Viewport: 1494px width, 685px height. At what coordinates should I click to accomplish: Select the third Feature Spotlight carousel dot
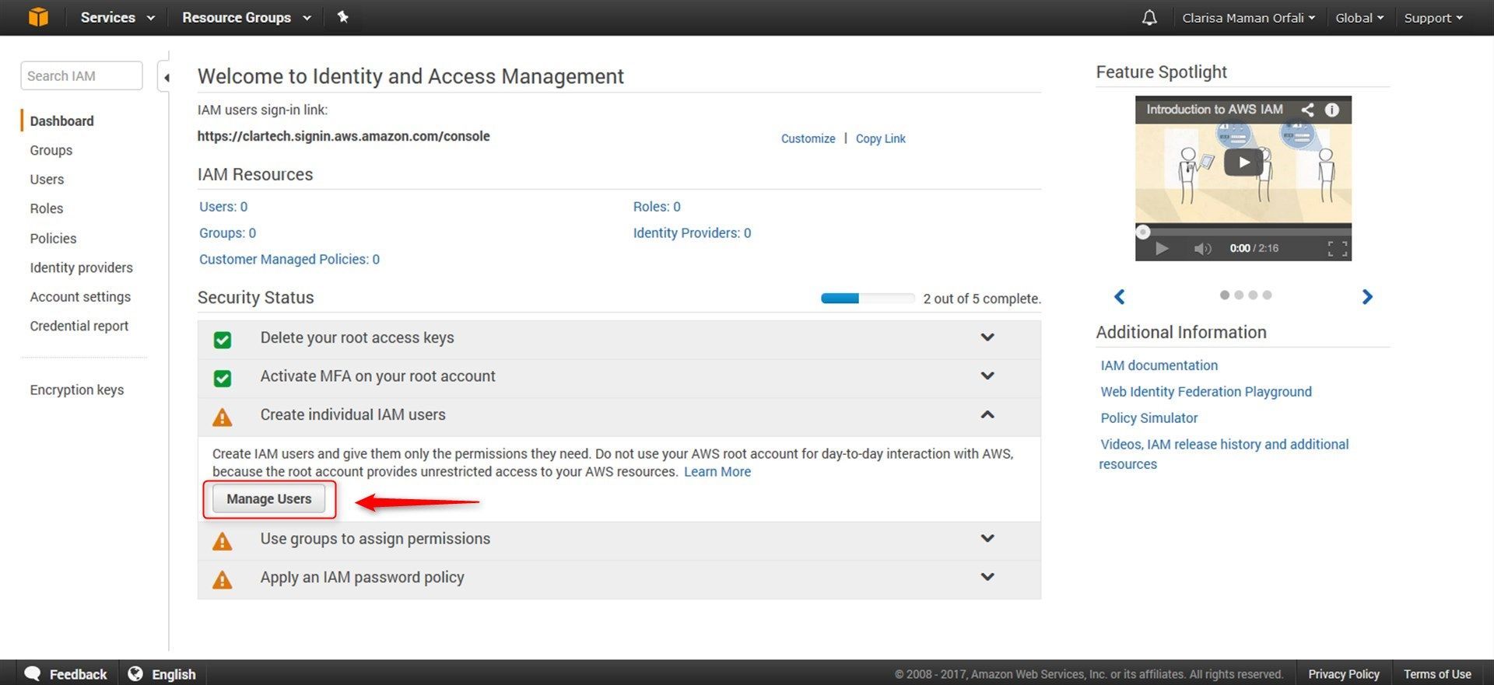pyautogui.click(x=1253, y=295)
